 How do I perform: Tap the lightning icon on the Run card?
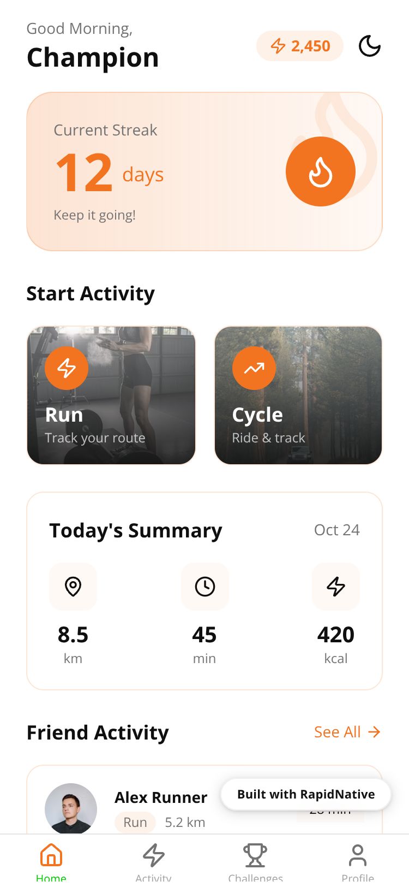67,368
